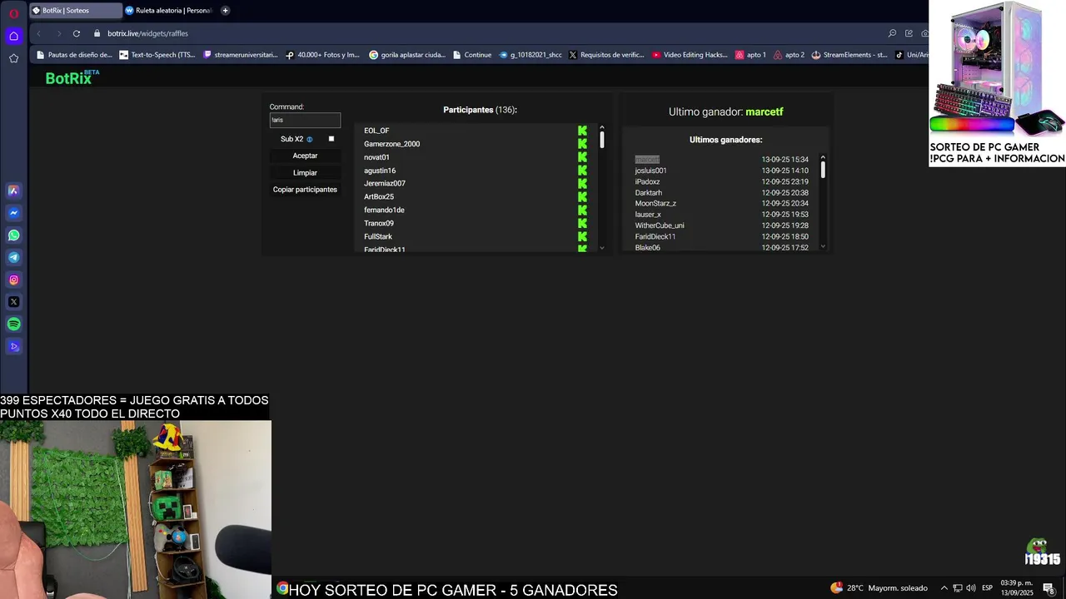Click Kick icon next to ArtBox25
This screenshot has width=1066, height=599.
coord(582,197)
